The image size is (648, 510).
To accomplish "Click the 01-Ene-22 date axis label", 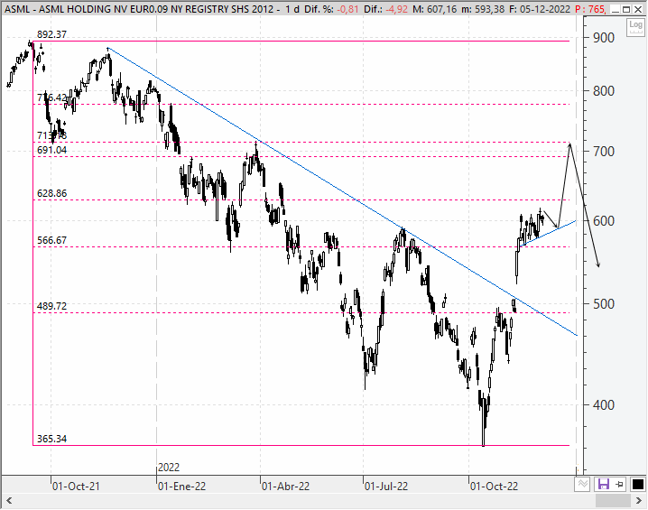I will [181, 487].
